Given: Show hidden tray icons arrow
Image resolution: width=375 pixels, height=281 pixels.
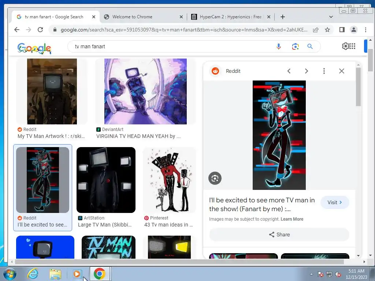Looking at the screenshot, I should pos(311,274).
